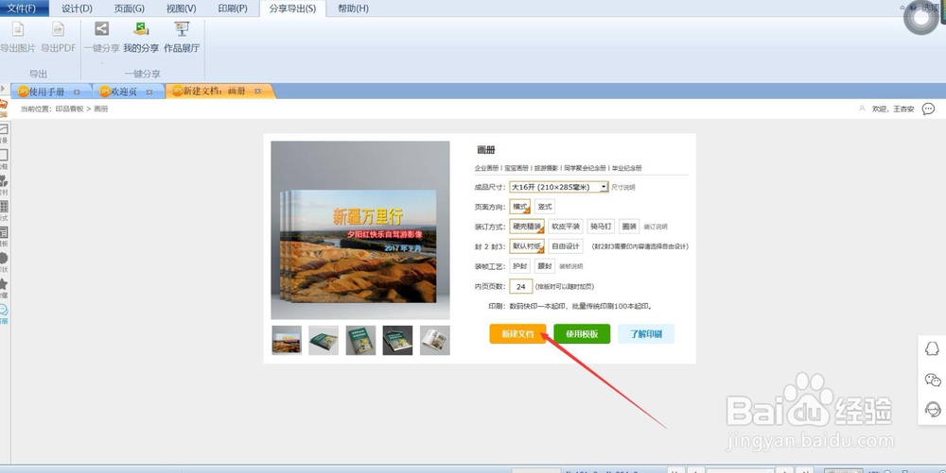Expand the 成品尺寸 size dropdown
Viewport: 946px width, 473px height.
pos(604,187)
